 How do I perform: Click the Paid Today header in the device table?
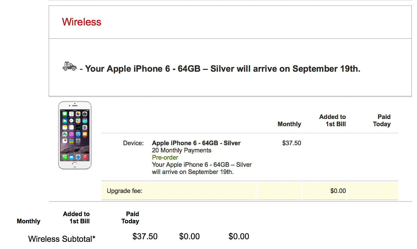[382, 121]
